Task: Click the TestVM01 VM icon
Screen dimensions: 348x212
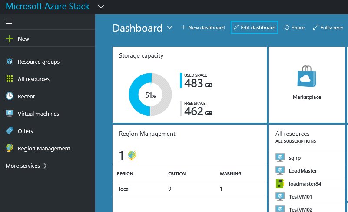Action: point(280,196)
